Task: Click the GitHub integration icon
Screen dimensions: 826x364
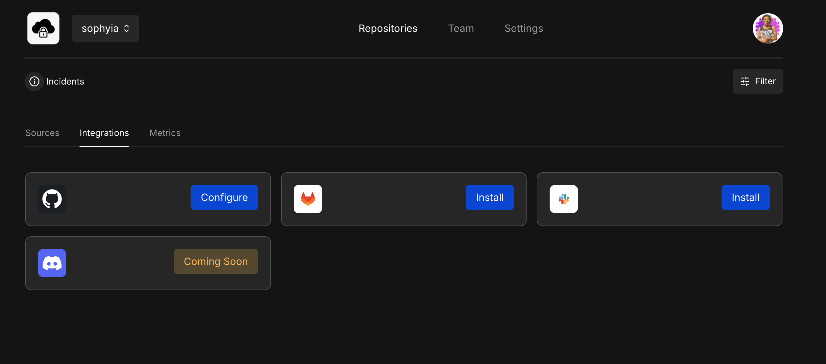Action: click(53, 199)
